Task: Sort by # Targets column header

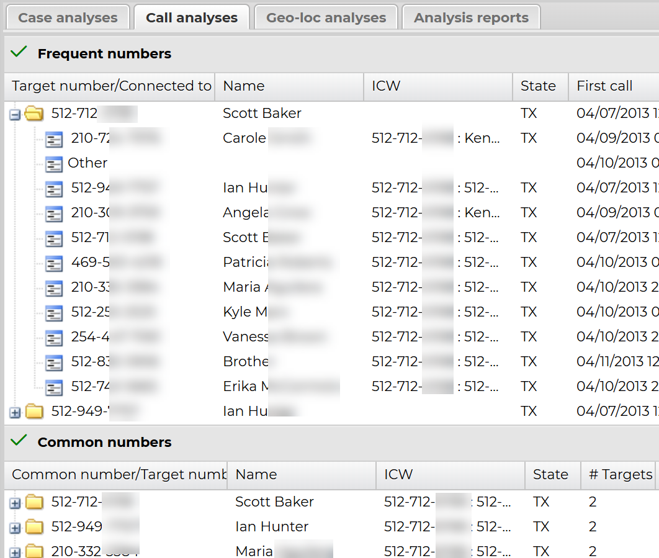Action: (x=620, y=475)
